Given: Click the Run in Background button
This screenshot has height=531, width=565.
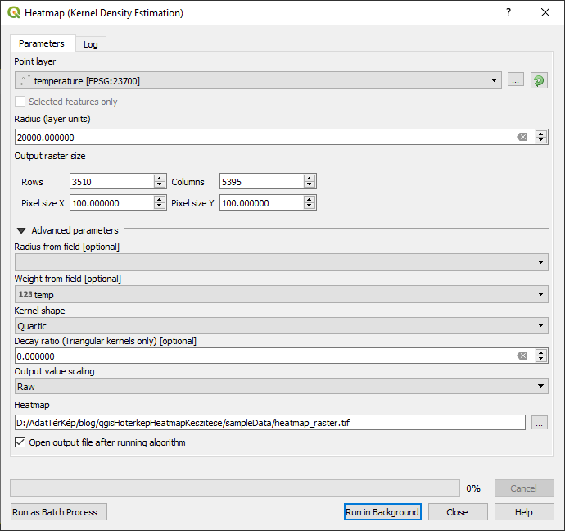Looking at the screenshot, I should point(382,512).
